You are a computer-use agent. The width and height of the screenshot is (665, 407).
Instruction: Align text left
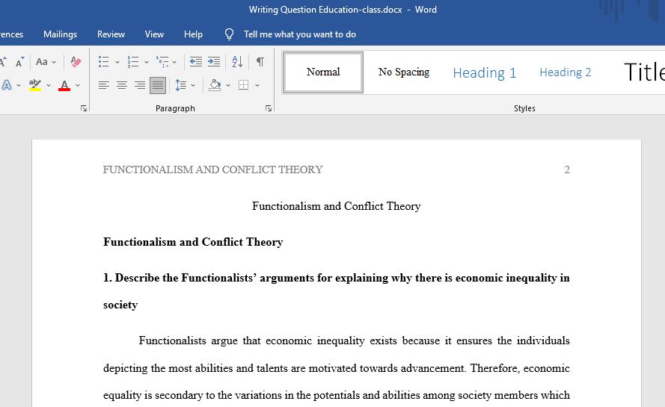tap(104, 85)
